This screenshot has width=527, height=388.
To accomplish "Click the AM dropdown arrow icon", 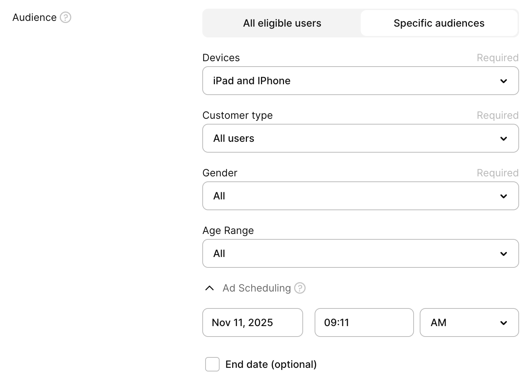I will click(x=504, y=323).
